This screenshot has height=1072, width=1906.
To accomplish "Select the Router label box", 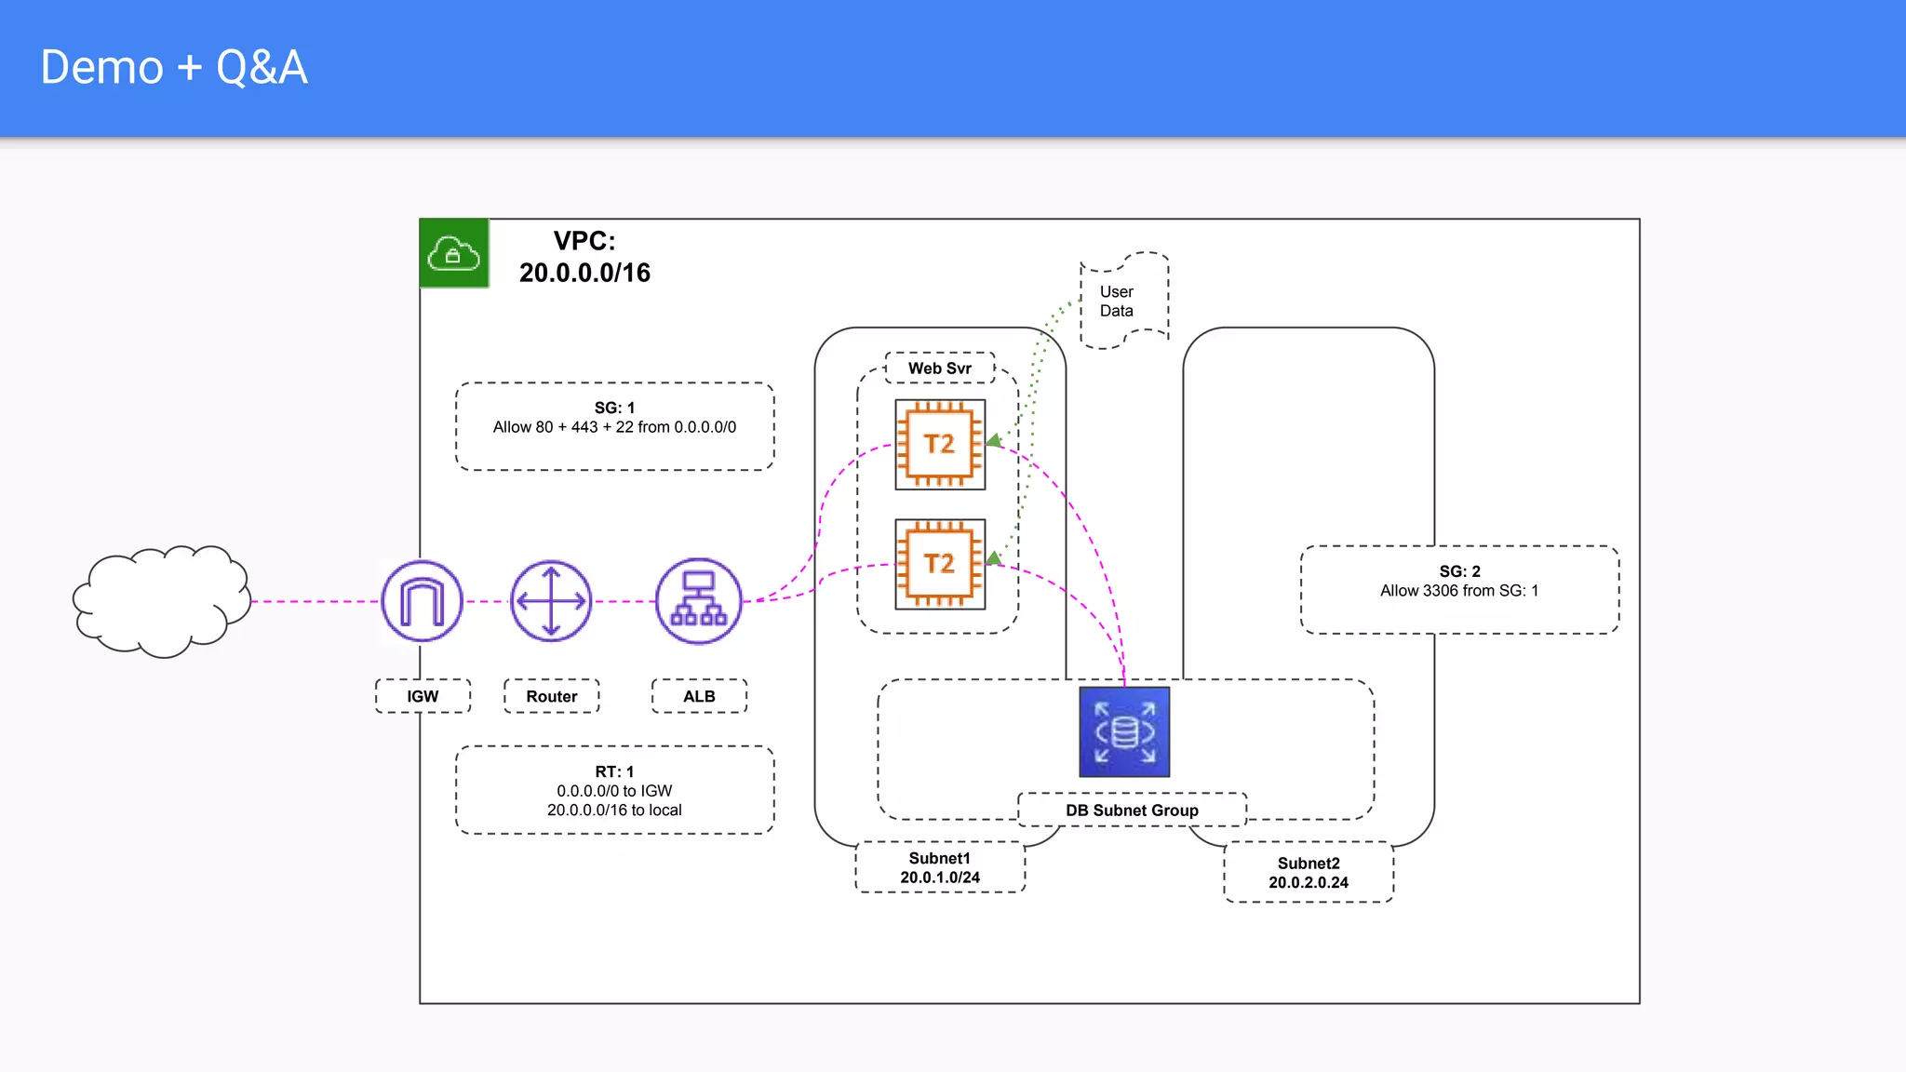I will click(551, 696).
